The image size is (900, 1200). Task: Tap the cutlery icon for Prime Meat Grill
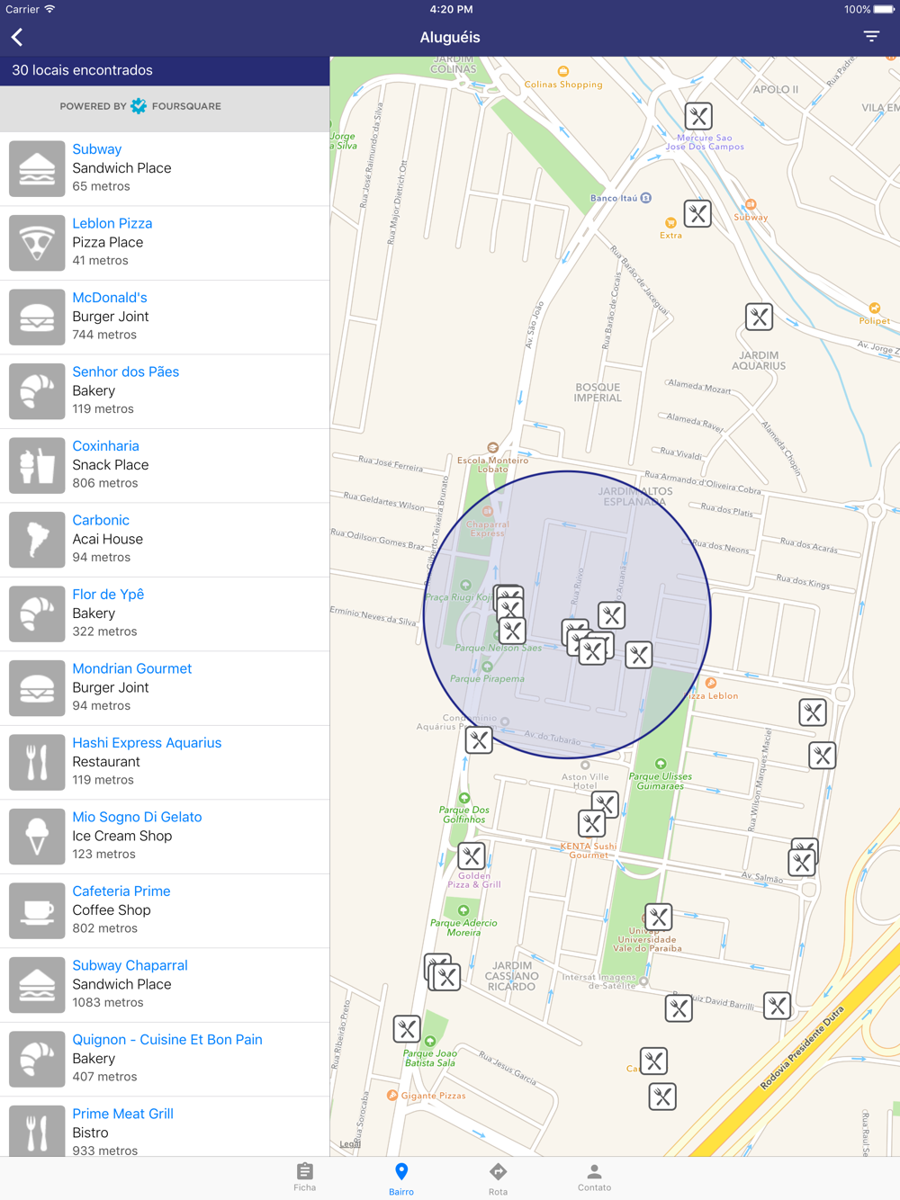pos(37,1132)
